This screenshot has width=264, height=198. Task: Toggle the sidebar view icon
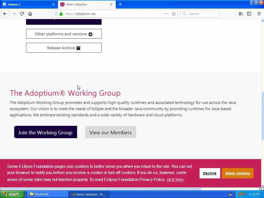[249, 14]
